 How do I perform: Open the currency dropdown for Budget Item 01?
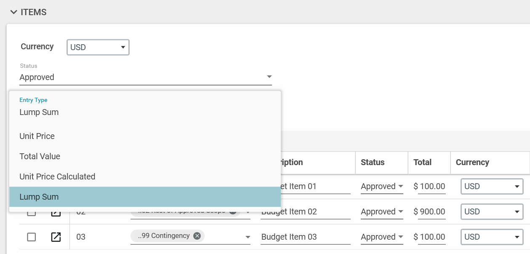click(492, 186)
